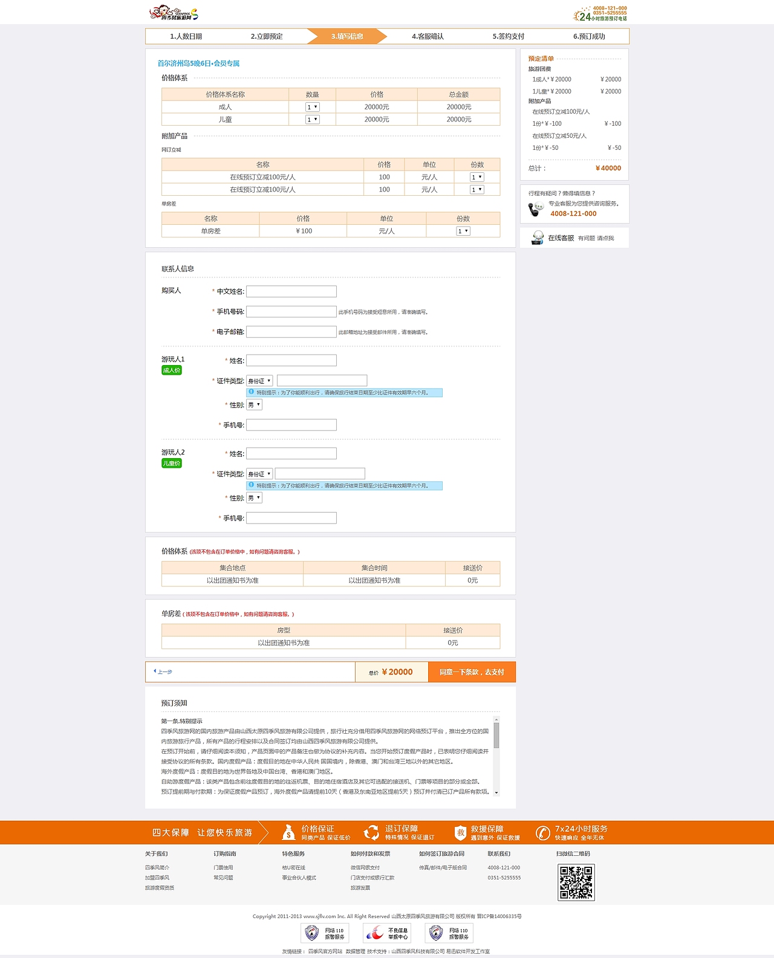Click 游玩人2 手机号 input field
Image resolution: width=774 pixels, height=958 pixels.
click(x=291, y=518)
